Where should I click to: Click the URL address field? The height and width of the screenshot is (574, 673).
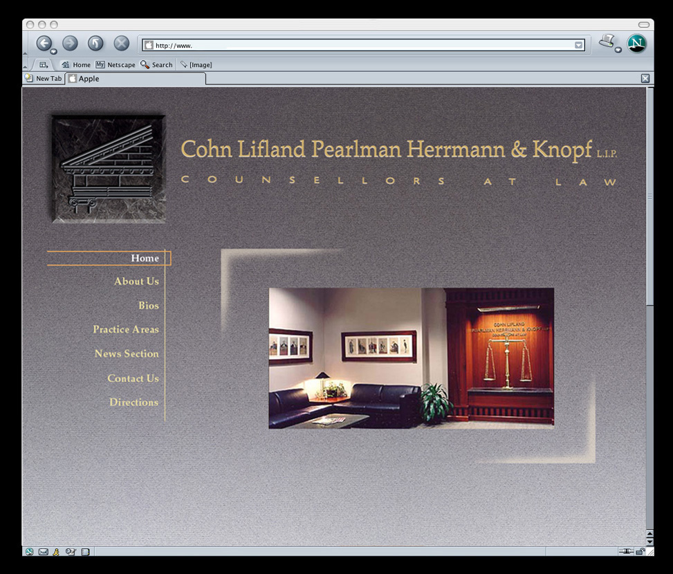(x=364, y=45)
